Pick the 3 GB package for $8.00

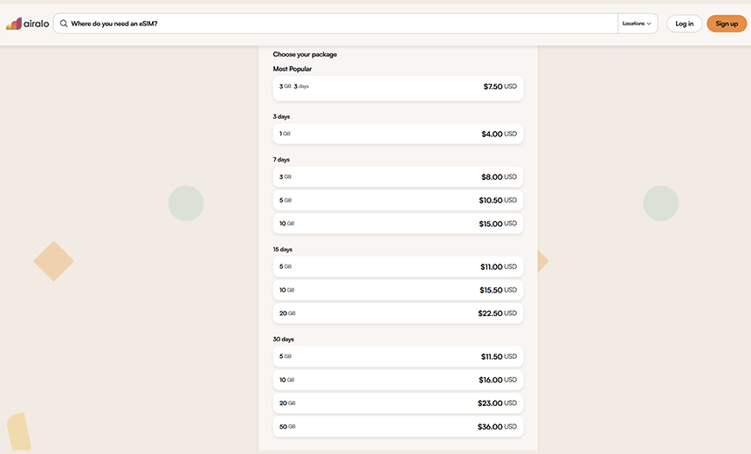398,176
